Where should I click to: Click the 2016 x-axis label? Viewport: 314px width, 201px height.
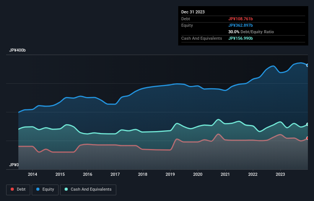click(88, 174)
